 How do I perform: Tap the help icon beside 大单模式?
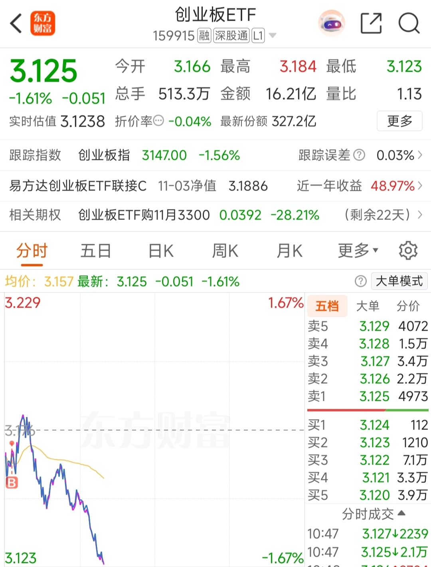(x=360, y=281)
